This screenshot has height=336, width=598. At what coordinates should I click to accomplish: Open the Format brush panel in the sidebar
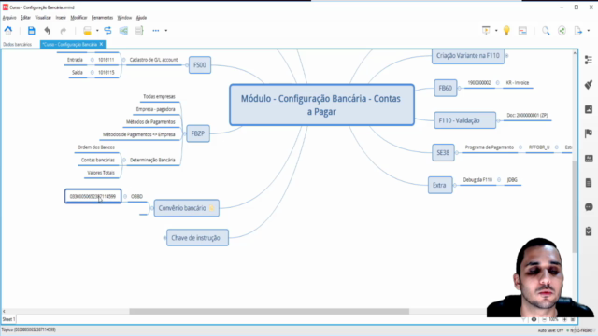(x=589, y=85)
